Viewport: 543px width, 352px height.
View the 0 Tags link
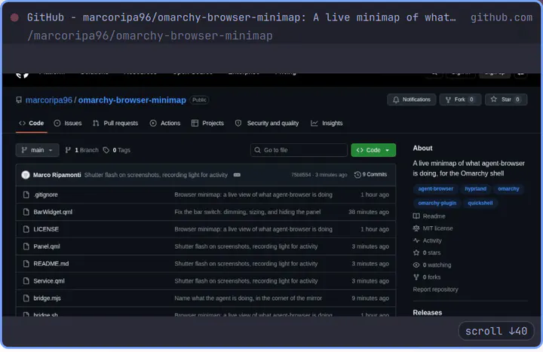click(117, 150)
